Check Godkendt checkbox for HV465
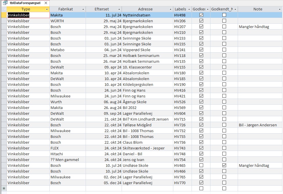Viewport: 283px width, 194px height. [201, 165]
